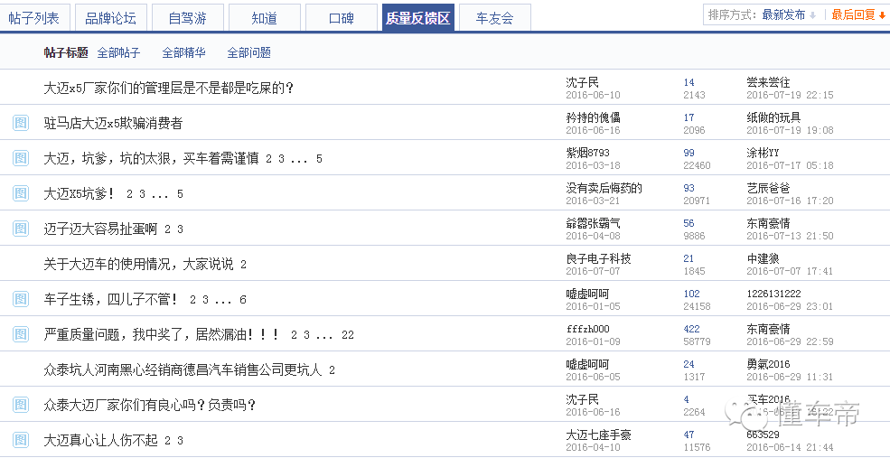
Task: Go to page 3 of 大迈真心让人伤不起
Action: [x=180, y=441]
